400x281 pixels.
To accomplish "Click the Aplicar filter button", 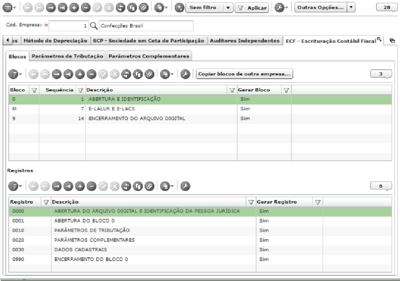I will point(252,8).
